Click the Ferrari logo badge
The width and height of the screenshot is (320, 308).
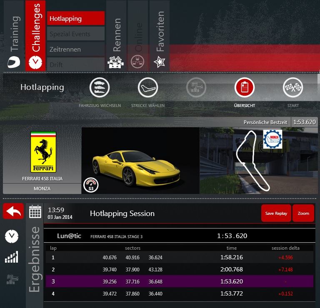(x=43, y=152)
